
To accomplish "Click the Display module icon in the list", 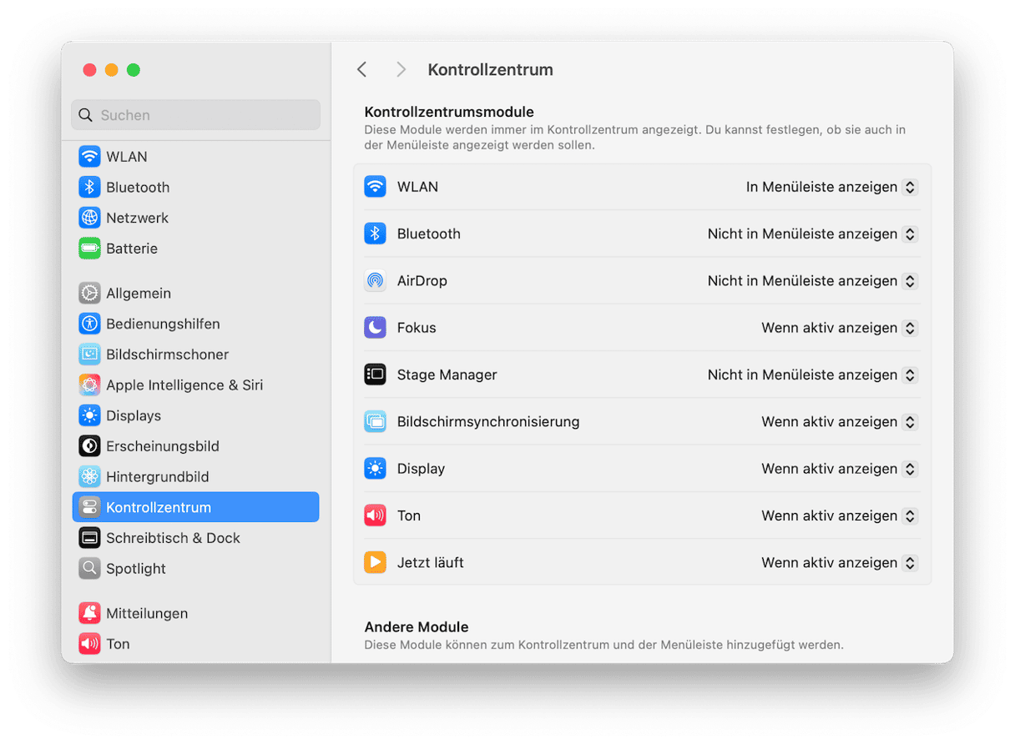I will pos(376,469).
